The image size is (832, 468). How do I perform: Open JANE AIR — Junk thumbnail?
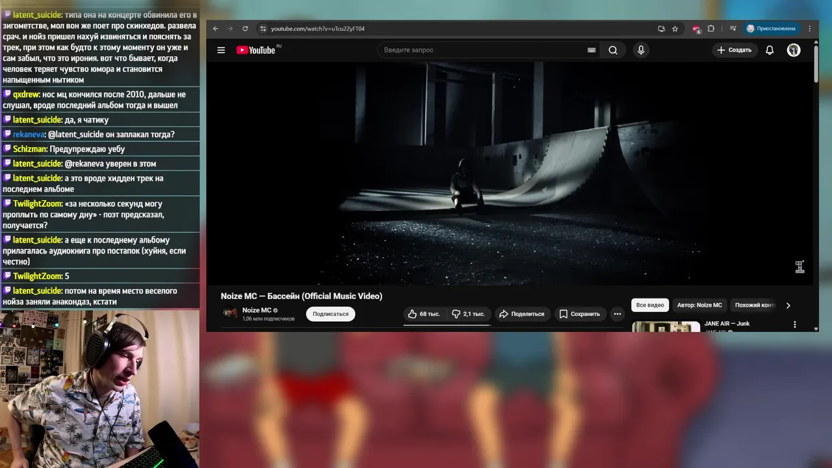click(x=666, y=327)
